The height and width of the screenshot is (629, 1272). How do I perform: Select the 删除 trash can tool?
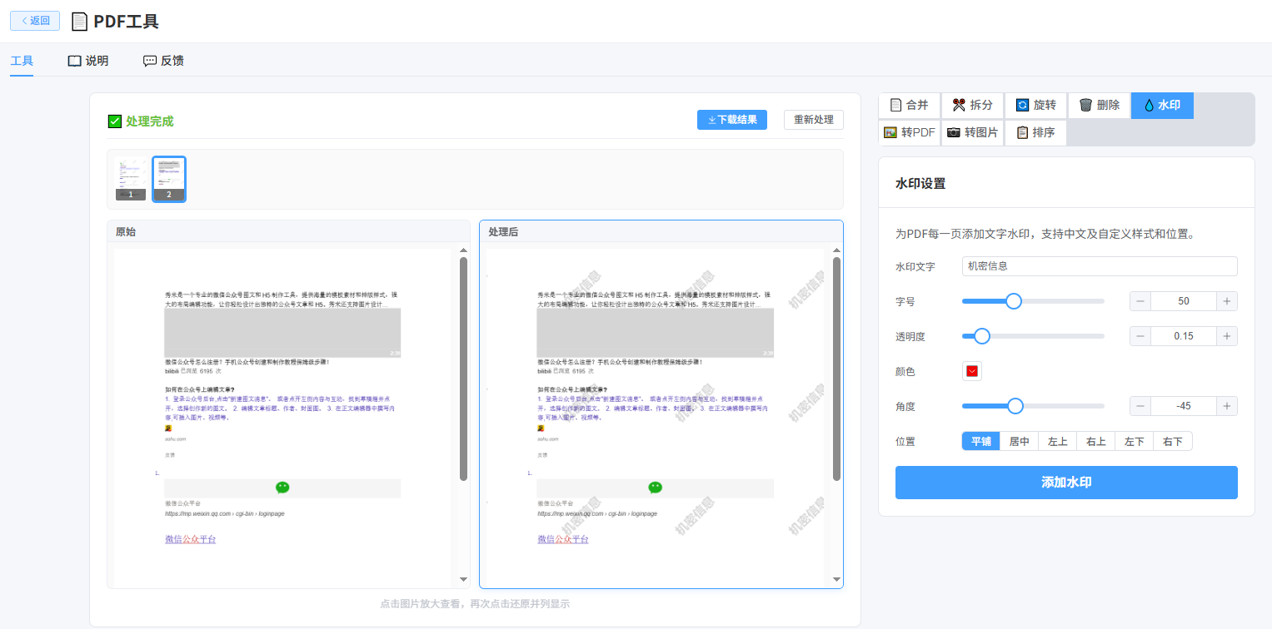1099,106
